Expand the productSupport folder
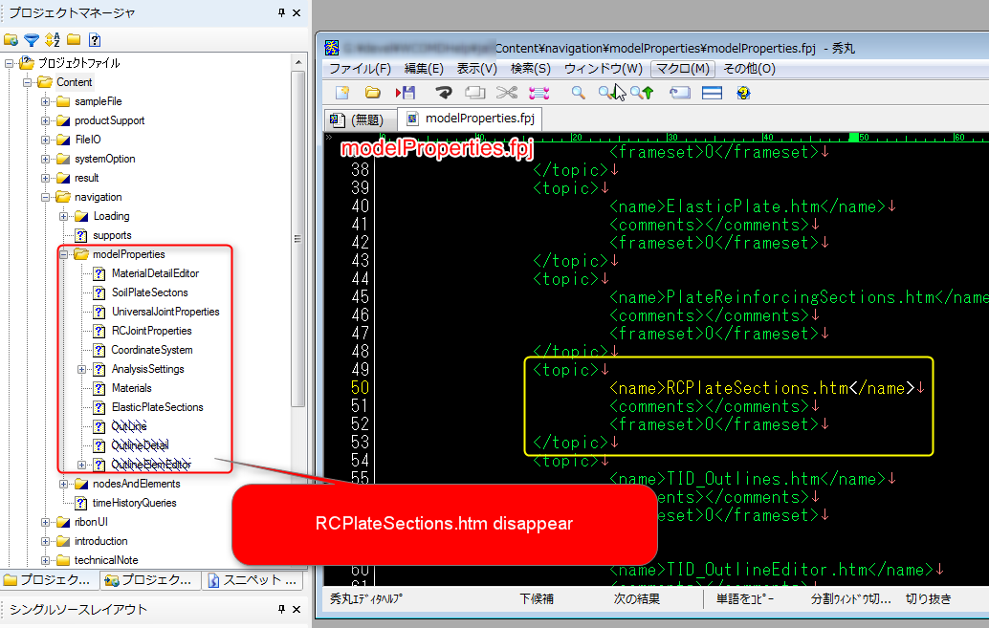Viewport: 989px width, 628px height. pos(45,120)
